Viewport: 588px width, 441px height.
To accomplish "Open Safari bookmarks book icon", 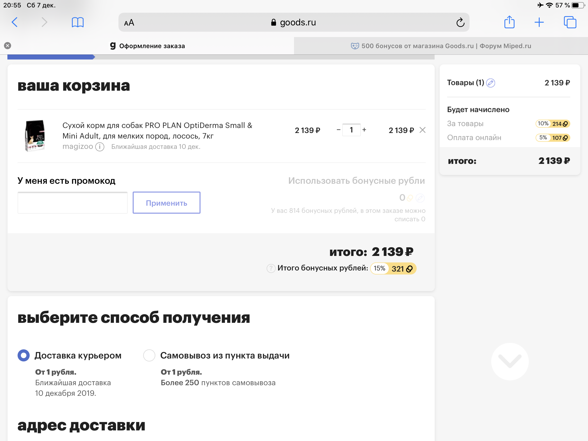I will click(x=78, y=22).
